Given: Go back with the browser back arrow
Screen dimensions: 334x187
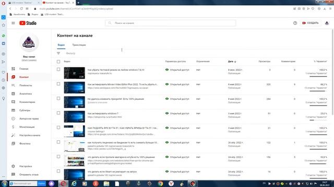Looking at the screenshot, I should [10, 9].
